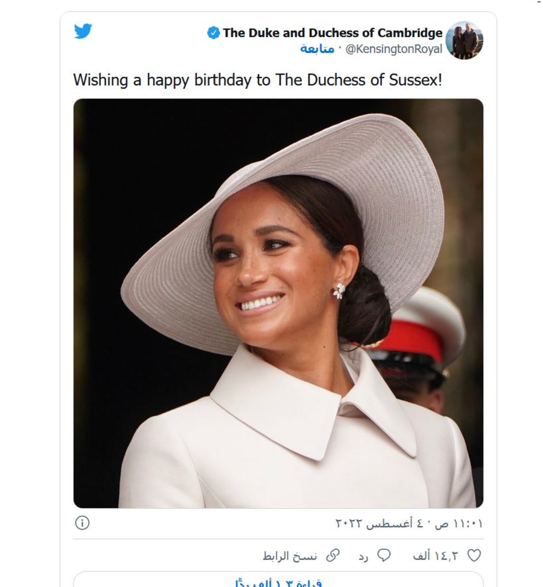The height and width of the screenshot is (587, 543).
Task: Click the blue verified badge
Action: click(213, 33)
